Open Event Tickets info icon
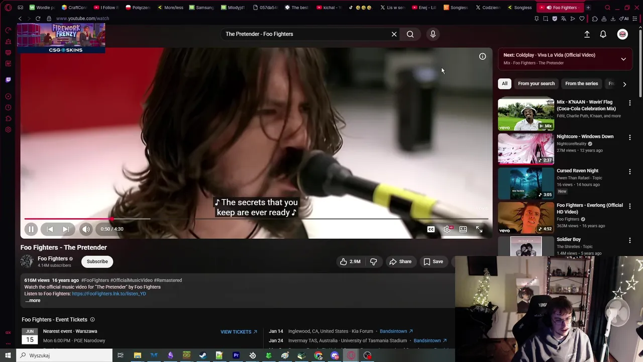643x362 pixels. pos(92,320)
